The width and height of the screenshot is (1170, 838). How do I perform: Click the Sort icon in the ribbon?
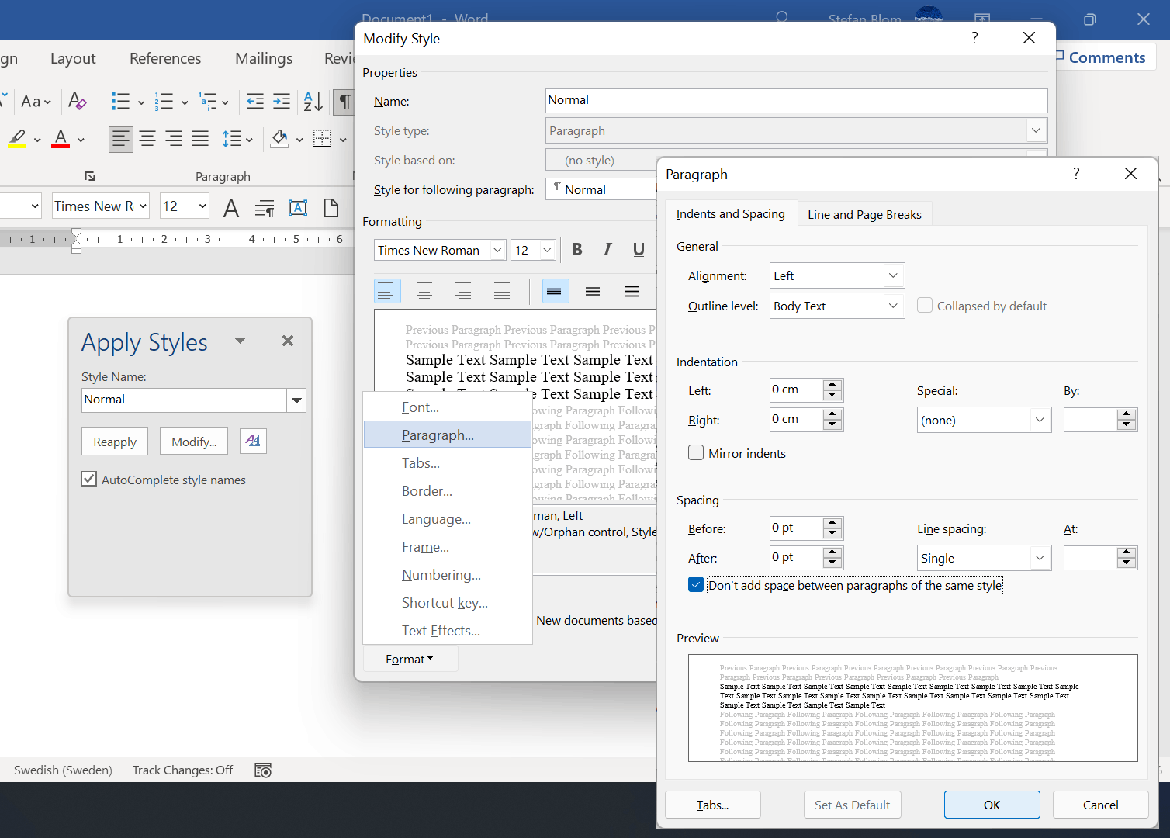click(x=313, y=101)
